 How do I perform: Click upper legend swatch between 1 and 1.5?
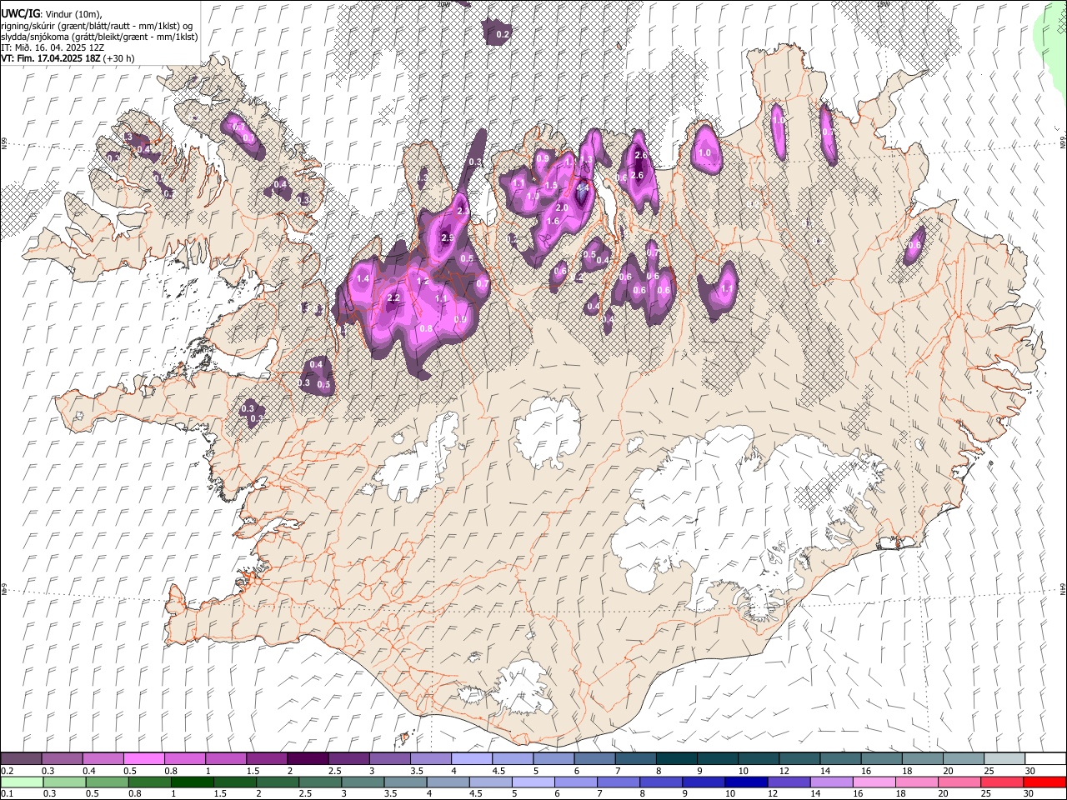[x=225, y=758]
